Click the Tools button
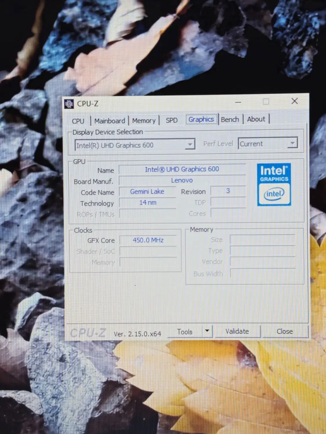The width and height of the screenshot is (326, 434). coord(185,332)
